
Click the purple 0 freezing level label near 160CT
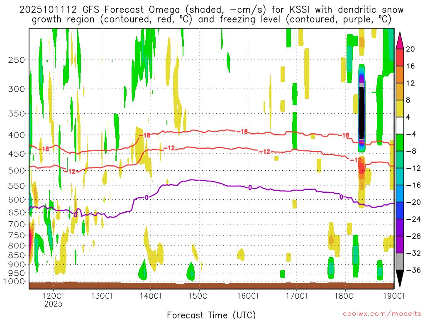pos(250,188)
